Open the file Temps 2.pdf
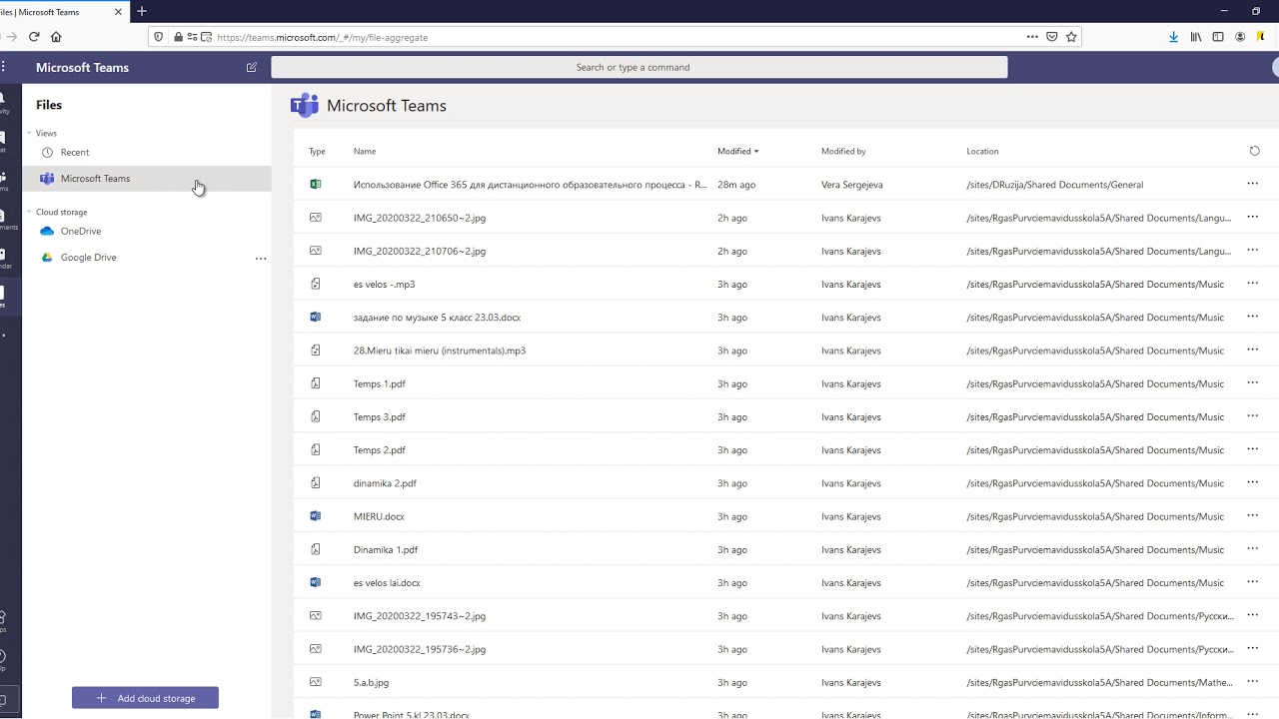The width and height of the screenshot is (1279, 719). [379, 450]
